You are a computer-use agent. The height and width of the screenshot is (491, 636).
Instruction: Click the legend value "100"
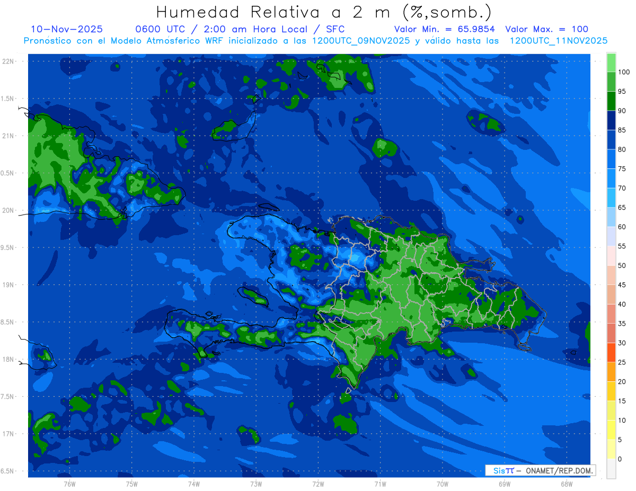(x=624, y=72)
